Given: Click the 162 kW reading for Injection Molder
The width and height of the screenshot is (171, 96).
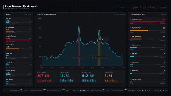Looking at the screenshot, I should pos(8,73).
